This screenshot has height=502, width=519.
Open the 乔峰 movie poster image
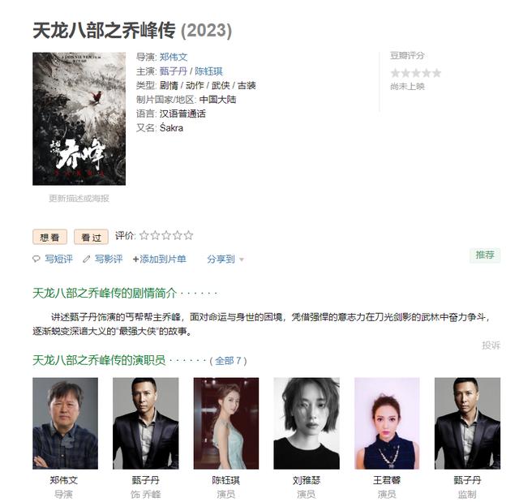[x=79, y=118]
